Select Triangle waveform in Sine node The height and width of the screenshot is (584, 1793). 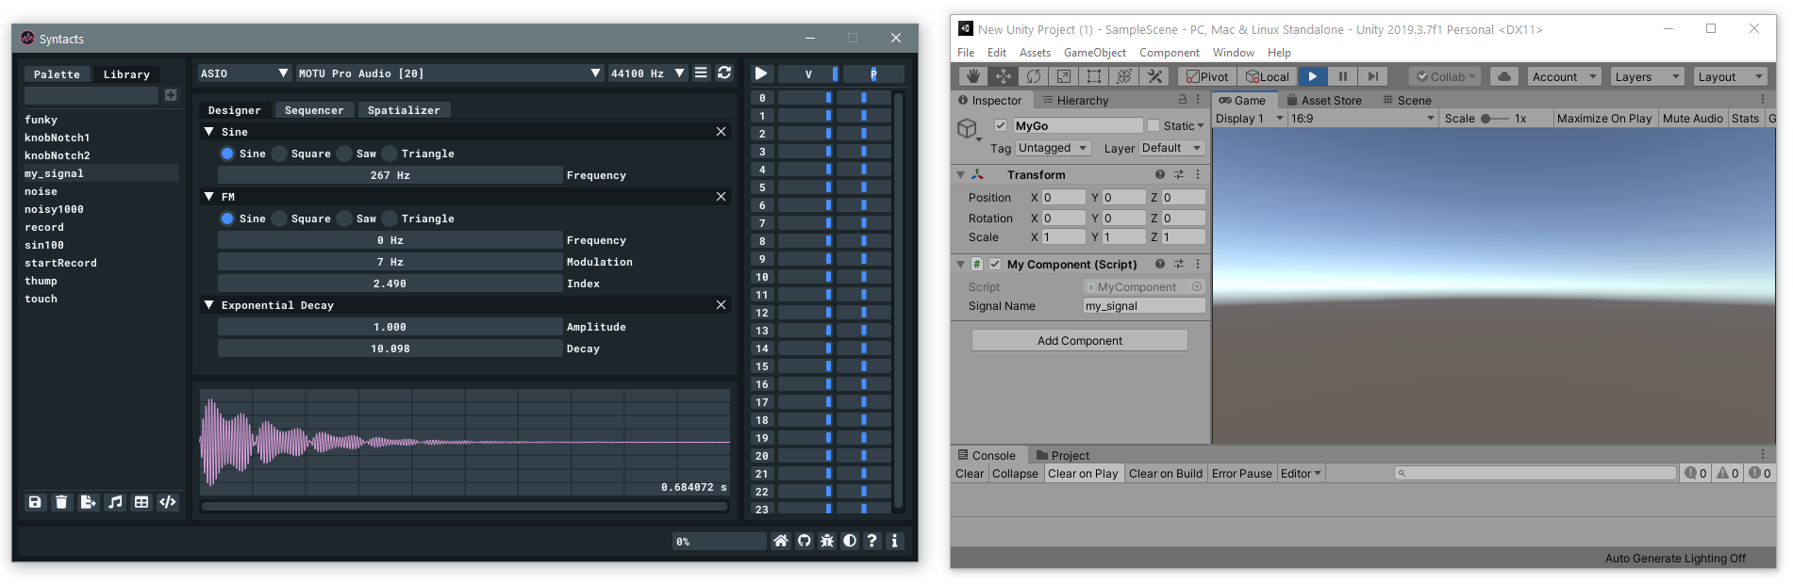tap(390, 154)
